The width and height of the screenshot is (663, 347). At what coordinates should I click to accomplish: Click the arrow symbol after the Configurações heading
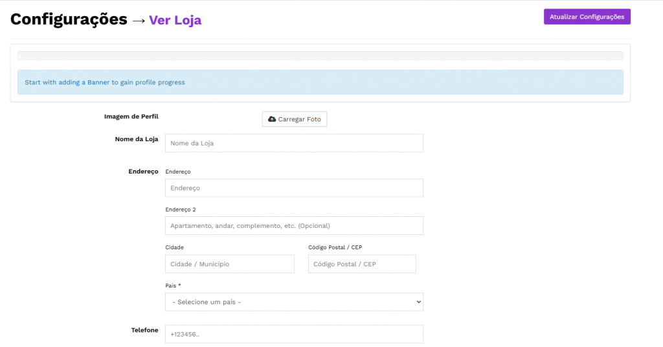click(138, 20)
